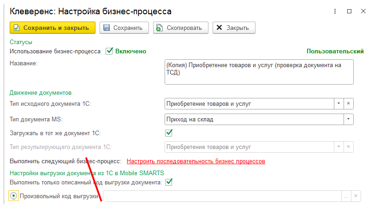Click the 'Закрыть' button in toolbar
This screenshot has width=368, height=206.
234,28
